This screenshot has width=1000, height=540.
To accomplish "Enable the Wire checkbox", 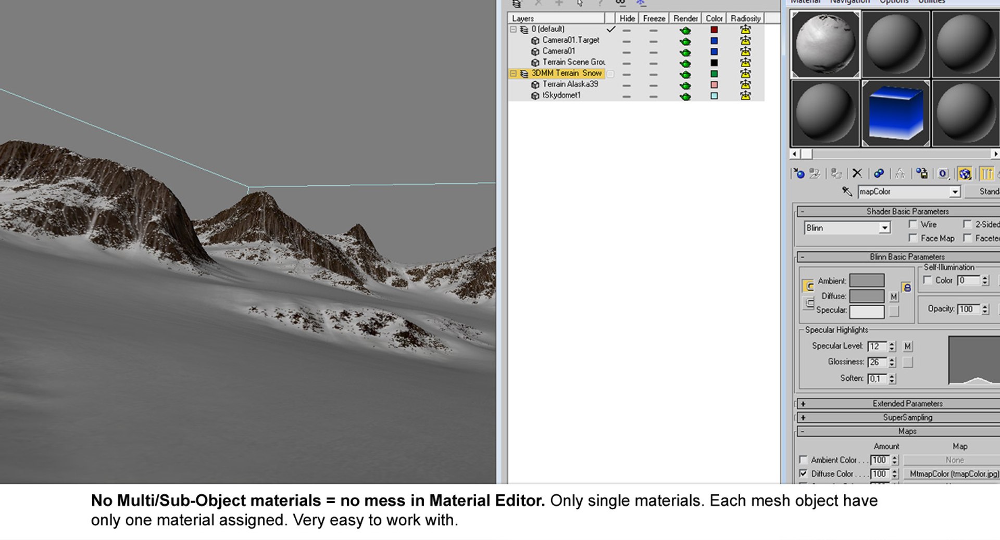I will point(913,224).
